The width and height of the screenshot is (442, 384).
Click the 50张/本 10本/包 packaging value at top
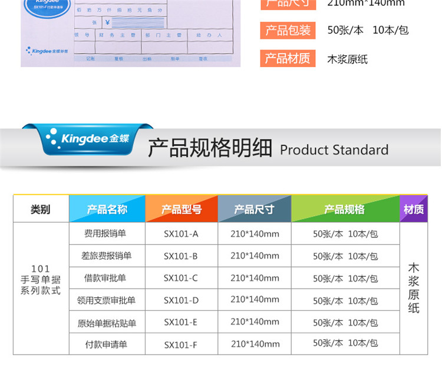[368, 30]
